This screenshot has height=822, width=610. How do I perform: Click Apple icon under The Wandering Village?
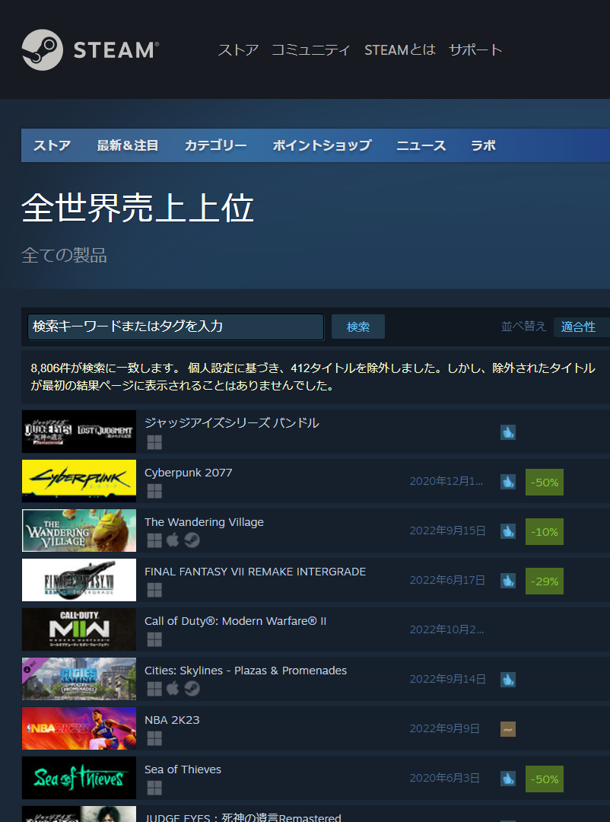[173, 540]
